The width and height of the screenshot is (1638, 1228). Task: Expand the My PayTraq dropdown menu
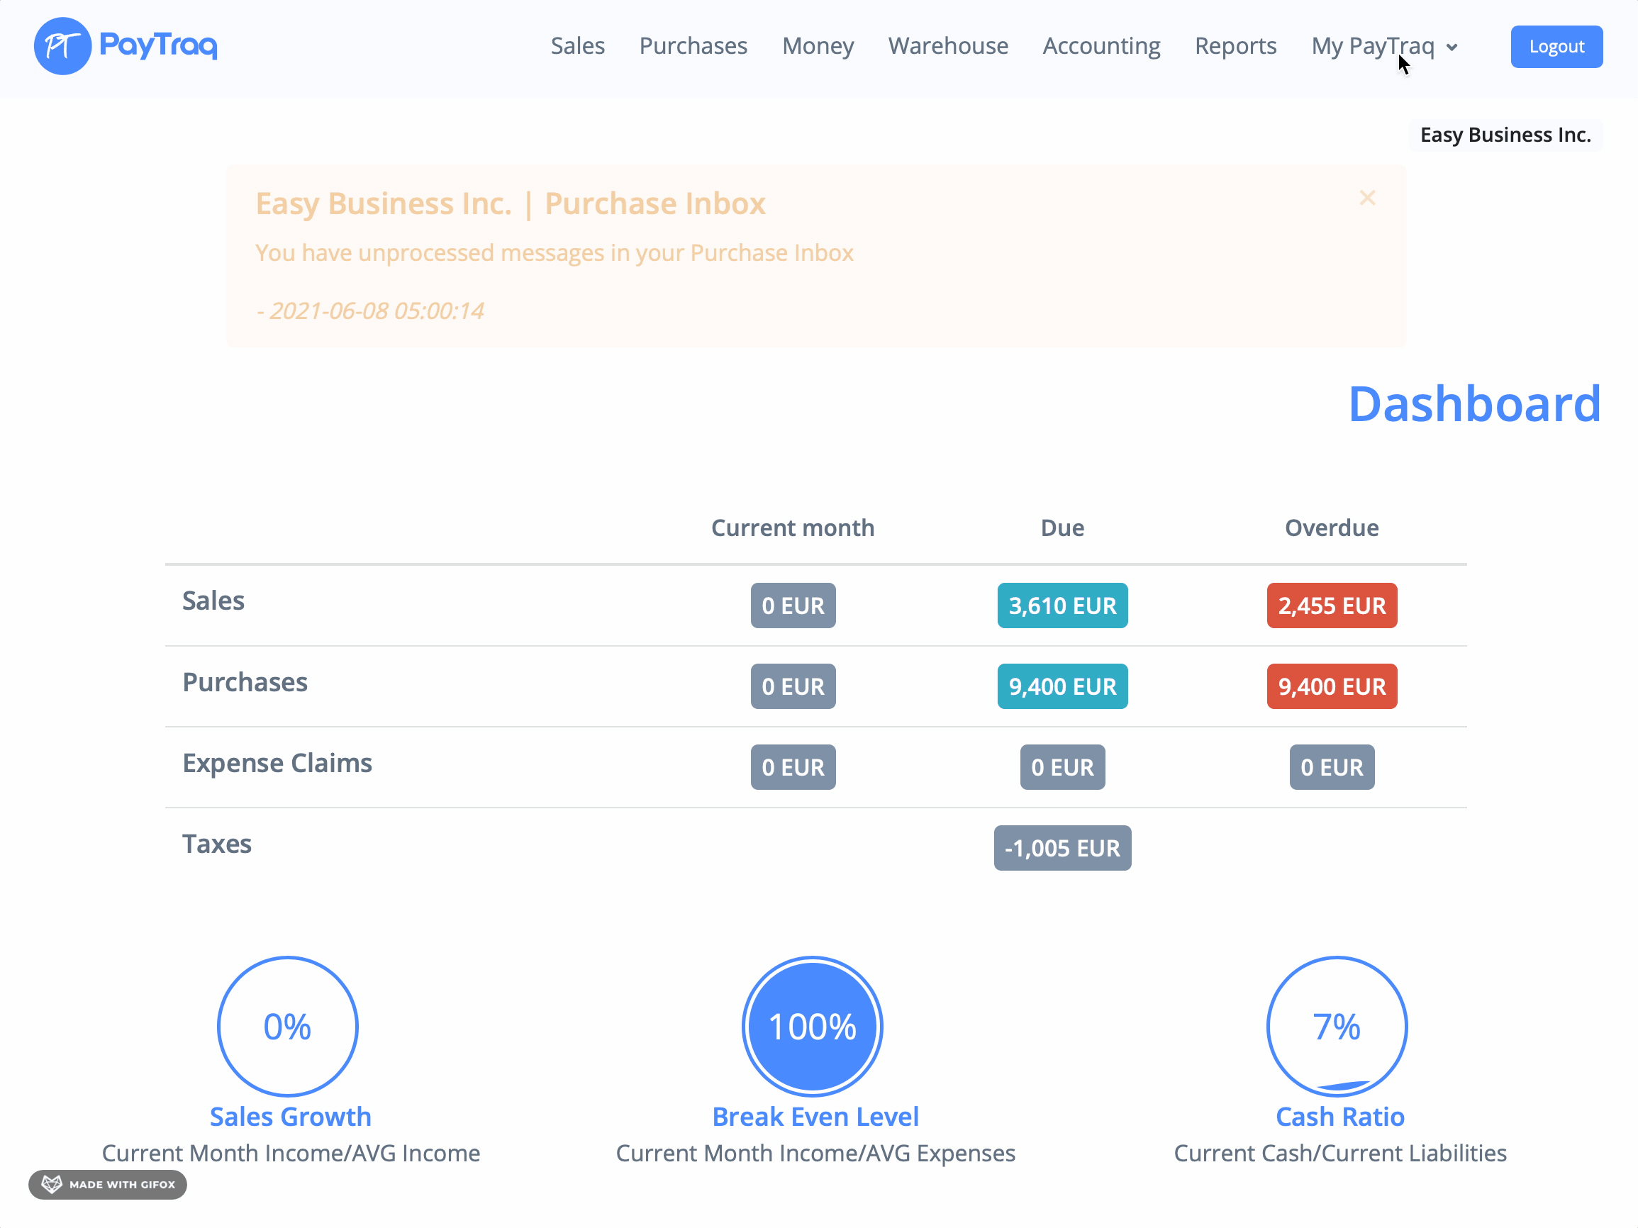(1384, 46)
